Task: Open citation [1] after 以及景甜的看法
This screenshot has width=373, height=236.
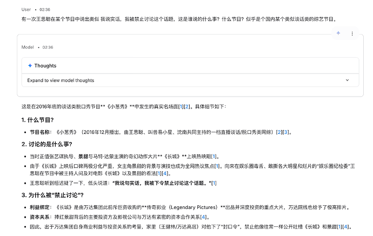Action: pyautogui.click(x=159, y=173)
